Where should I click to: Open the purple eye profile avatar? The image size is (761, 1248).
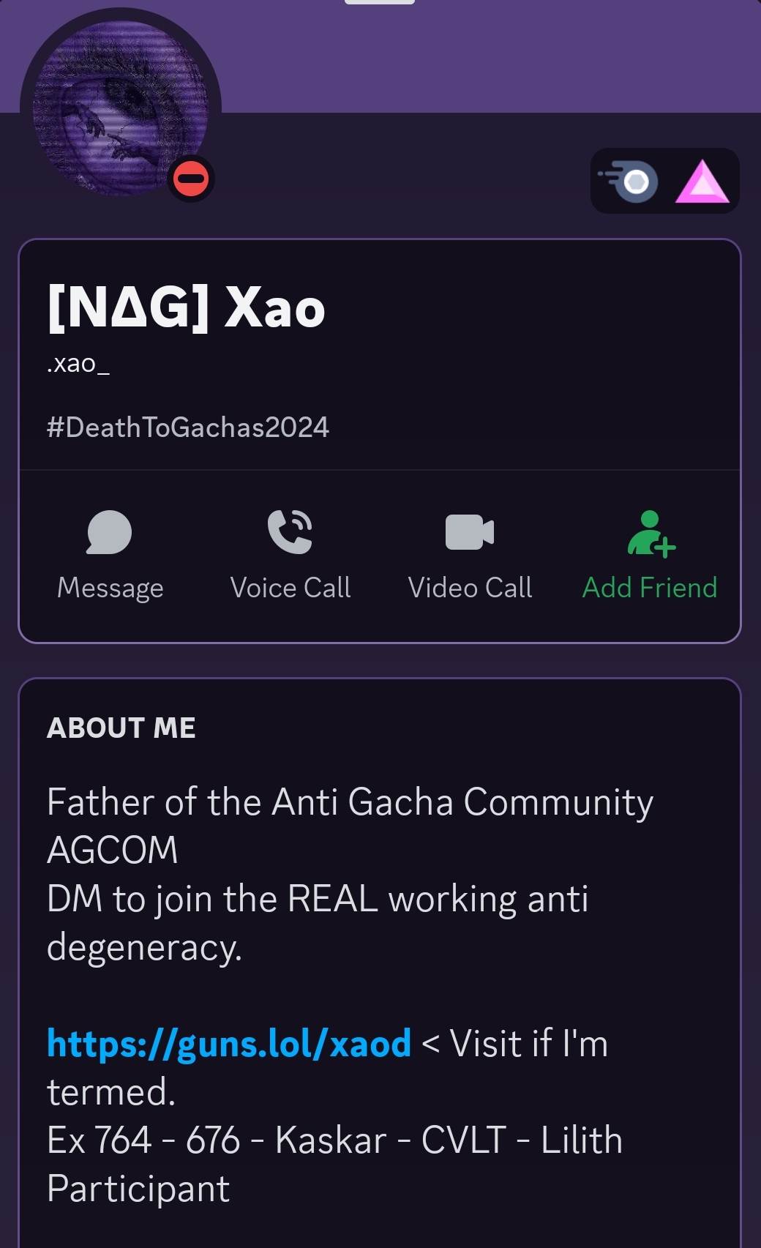click(x=121, y=108)
